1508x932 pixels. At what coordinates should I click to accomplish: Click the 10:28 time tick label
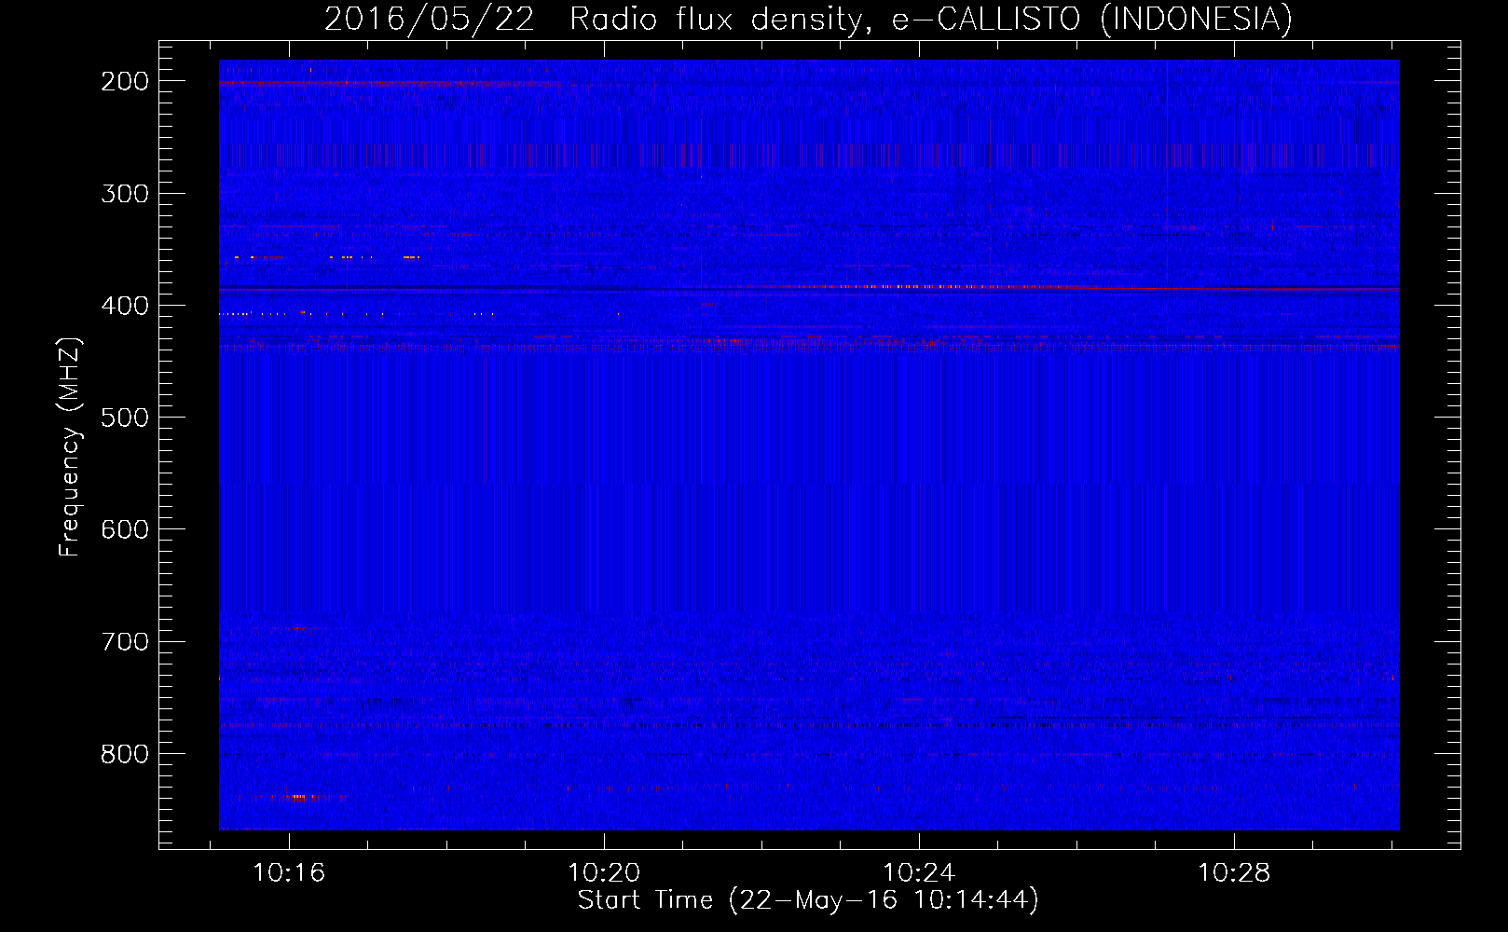coord(1234,873)
